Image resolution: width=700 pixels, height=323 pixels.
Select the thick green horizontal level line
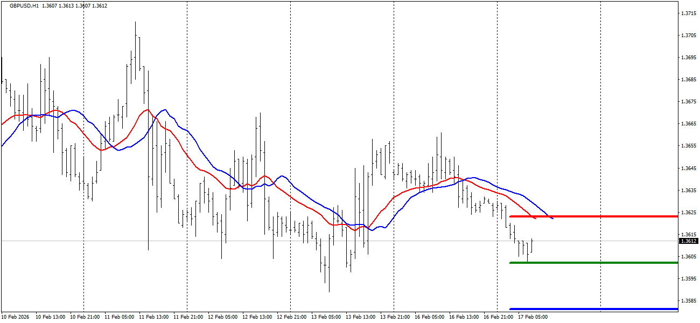click(x=593, y=263)
